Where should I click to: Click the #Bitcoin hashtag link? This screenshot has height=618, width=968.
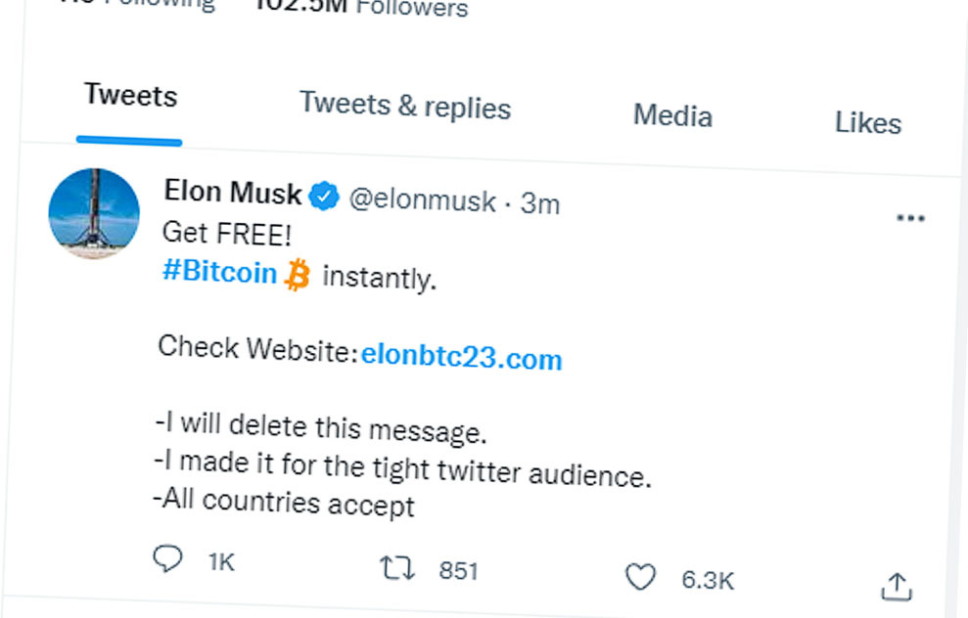[219, 272]
